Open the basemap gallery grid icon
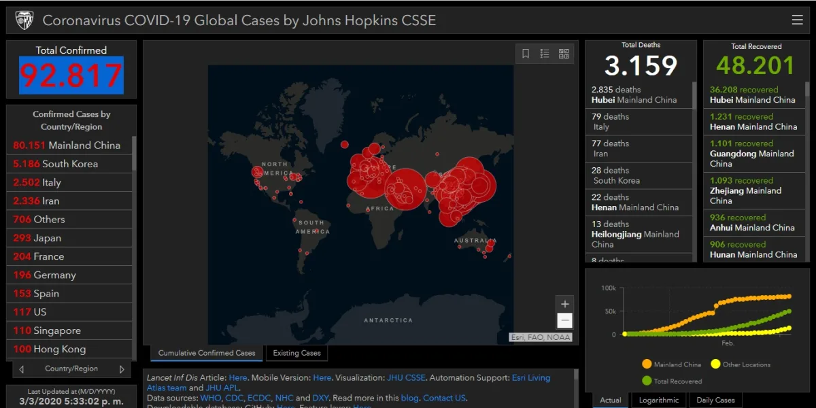This screenshot has height=408, width=816. click(x=564, y=54)
